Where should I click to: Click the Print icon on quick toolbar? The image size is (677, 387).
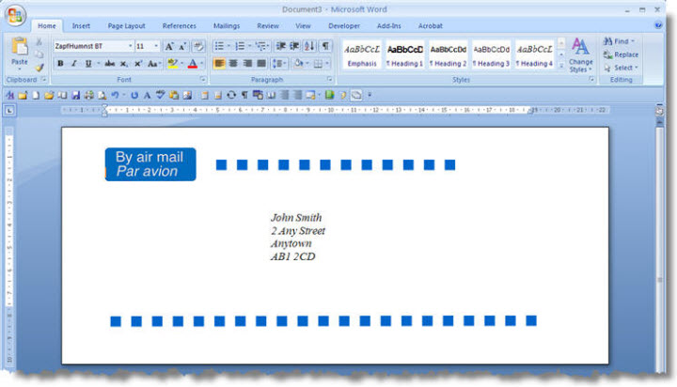(x=89, y=96)
